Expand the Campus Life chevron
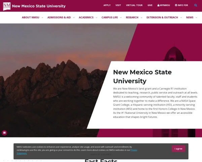The image size is (202, 162). (x=121, y=18)
